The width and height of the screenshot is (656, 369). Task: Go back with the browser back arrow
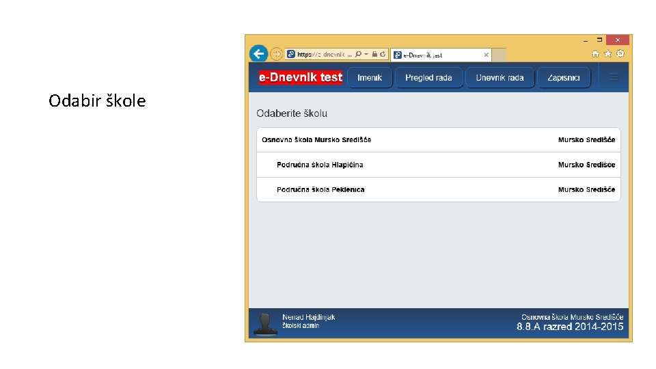pyautogui.click(x=258, y=53)
